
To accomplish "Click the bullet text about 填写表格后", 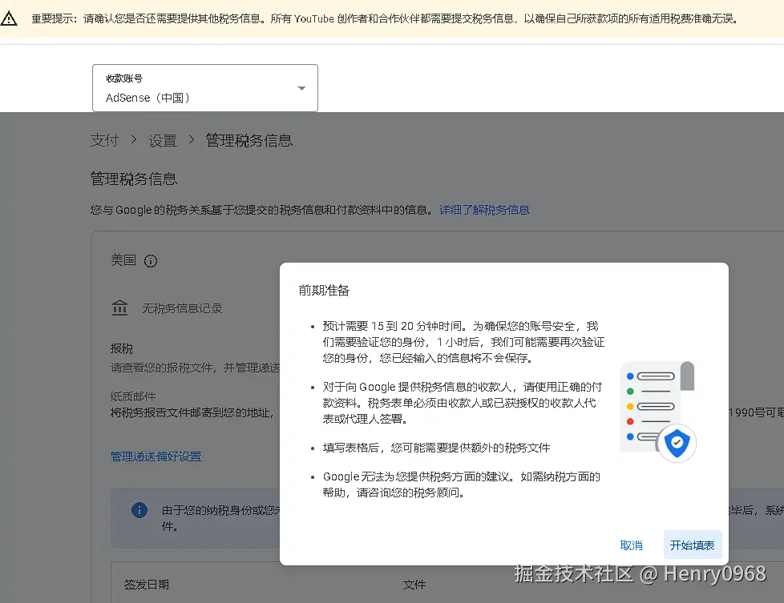I will pos(437,448).
